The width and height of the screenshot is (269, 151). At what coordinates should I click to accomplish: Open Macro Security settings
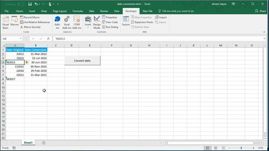click(30, 27)
